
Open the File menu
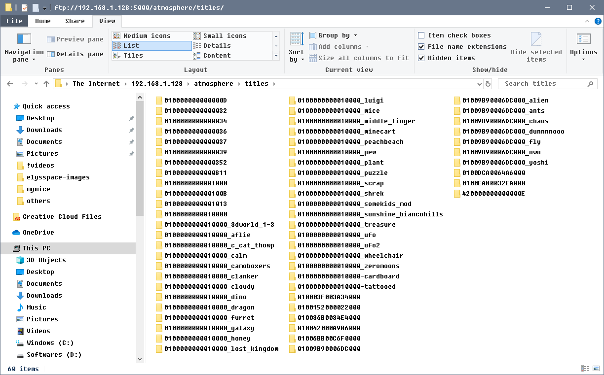click(x=14, y=21)
